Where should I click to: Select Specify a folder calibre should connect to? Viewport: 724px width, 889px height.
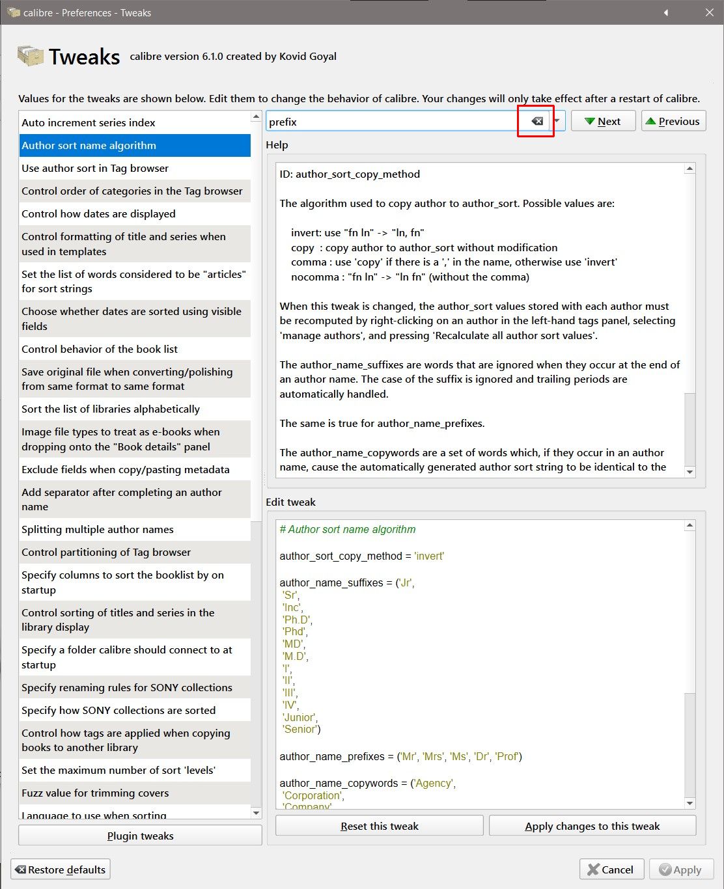click(135, 657)
